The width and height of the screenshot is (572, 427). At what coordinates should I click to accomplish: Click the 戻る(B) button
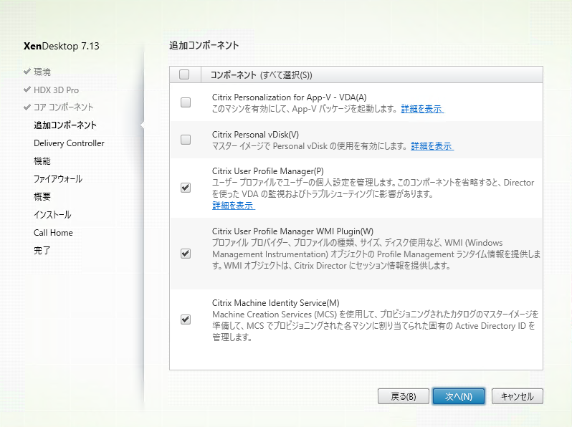click(403, 396)
